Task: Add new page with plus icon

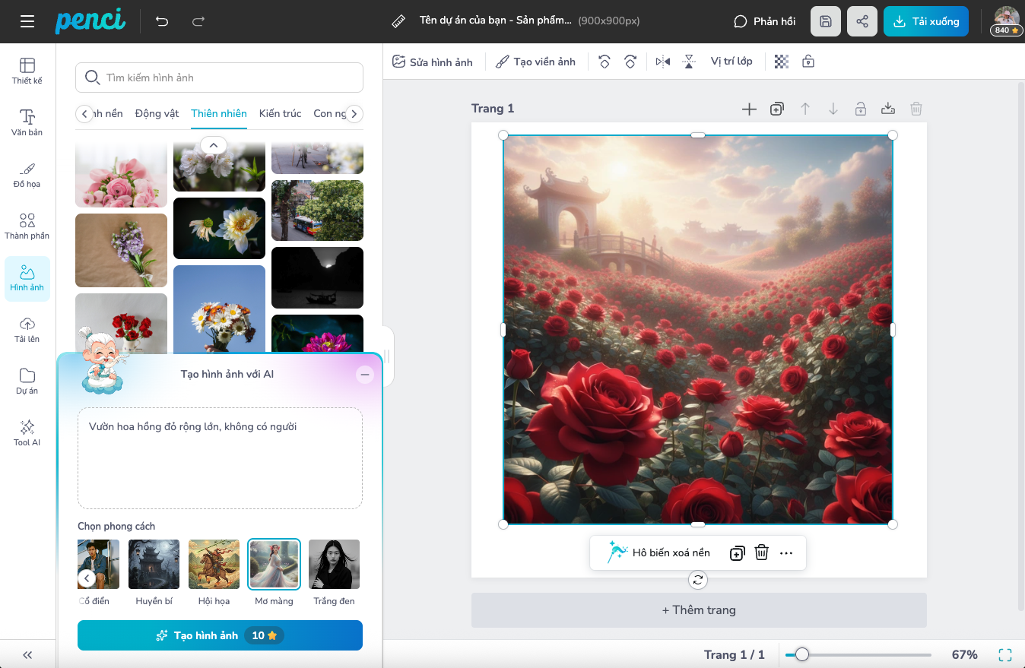Action: (x=749, y=109)
